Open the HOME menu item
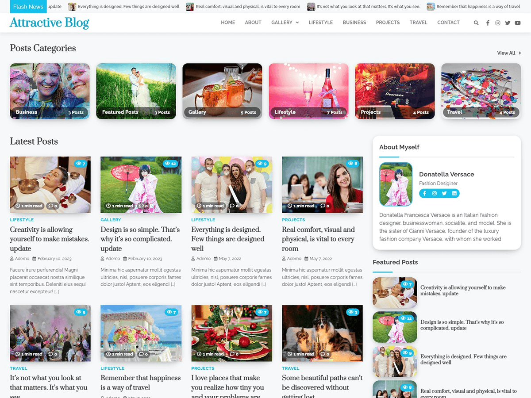 click(x=228, y=23)
